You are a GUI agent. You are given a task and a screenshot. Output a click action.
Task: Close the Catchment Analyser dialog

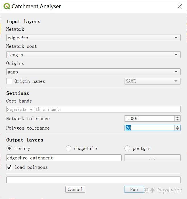coord(180,7)
